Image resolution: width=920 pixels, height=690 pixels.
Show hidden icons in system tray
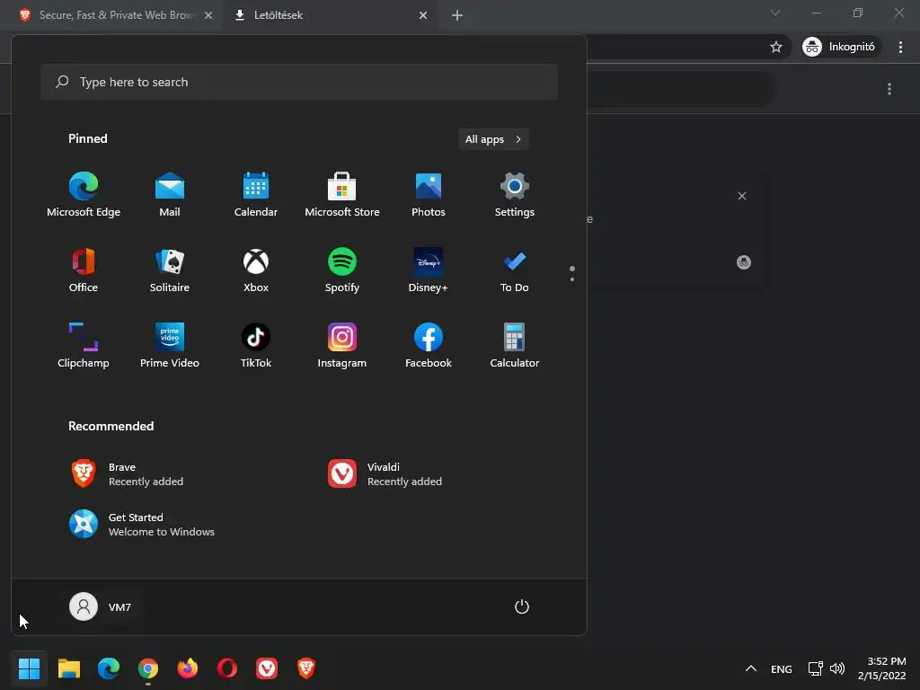(750, 668)
